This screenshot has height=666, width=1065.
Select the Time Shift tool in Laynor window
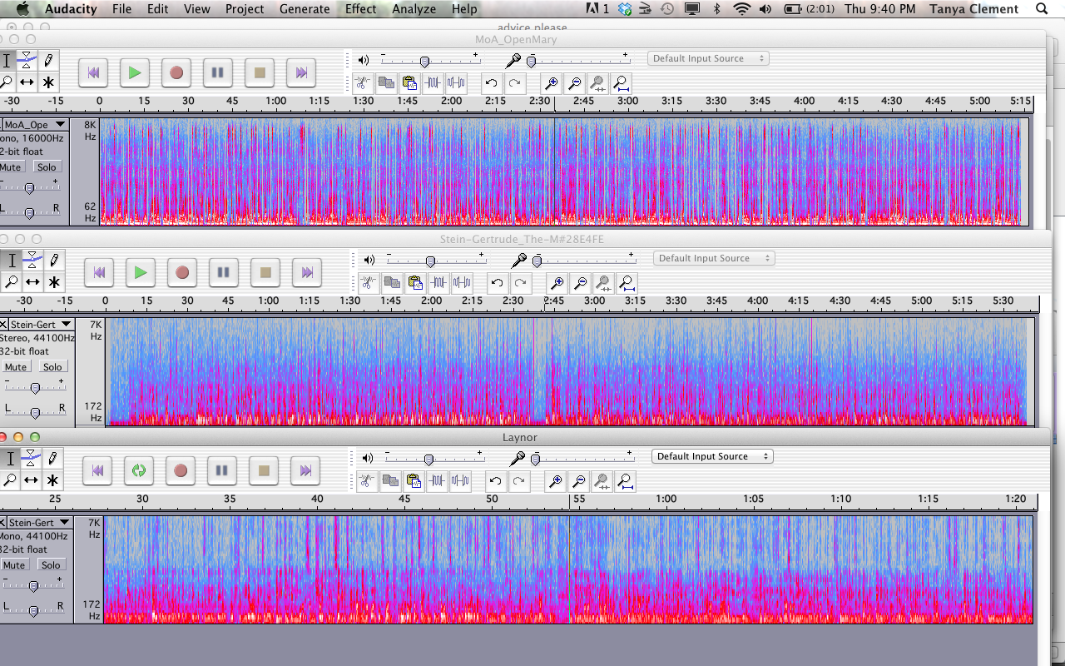[x=31, y=480]
